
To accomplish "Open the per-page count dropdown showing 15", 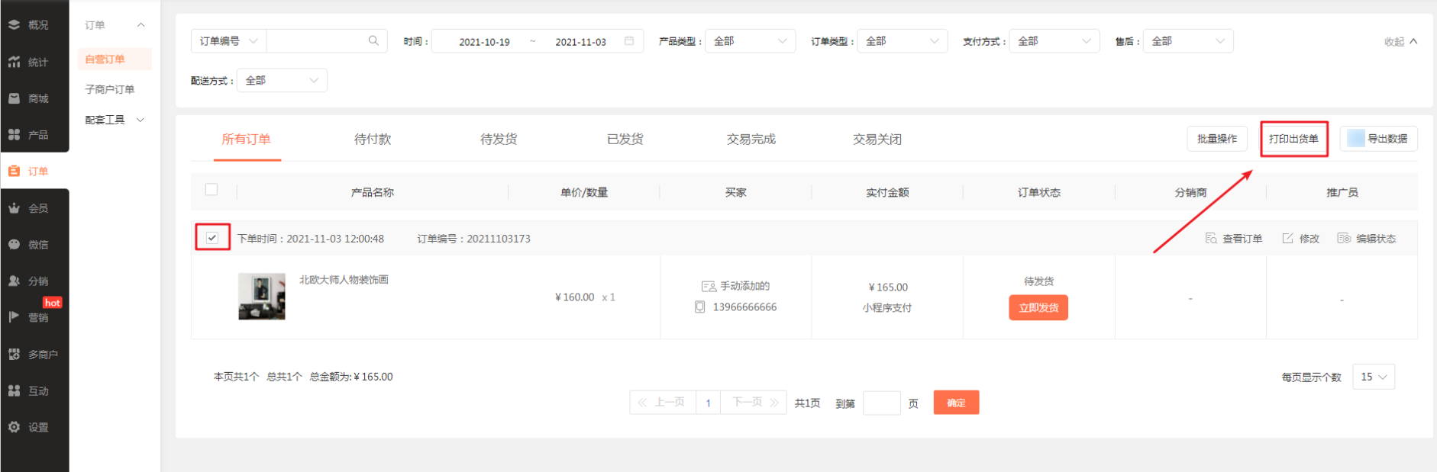I will (x=1373, y=377).
